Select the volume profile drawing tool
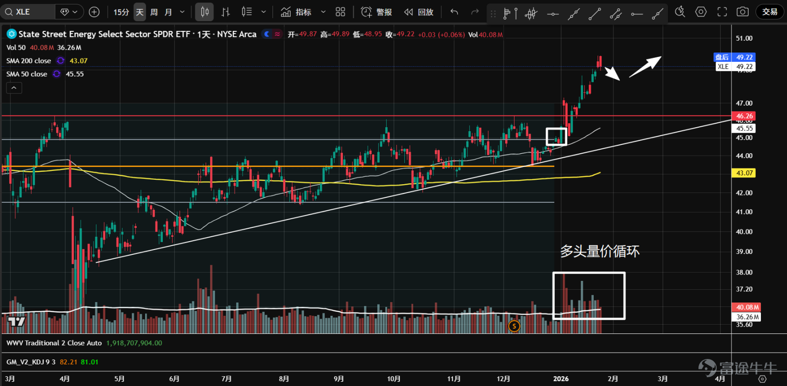The width and height of the screenshot is (787, 386). tap(510, 14)
